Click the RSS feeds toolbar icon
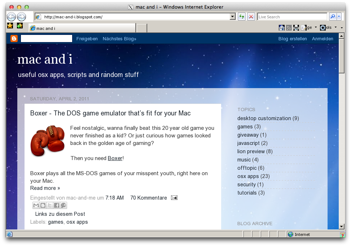Viewport: 351px width, 246px height. (x=289, y=28)
